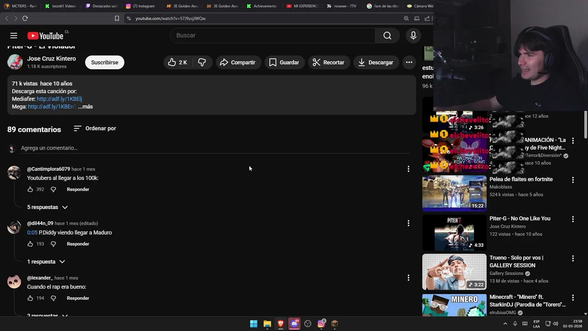
Task: Reload the page with the refresh icon
Action: point(25,18)
